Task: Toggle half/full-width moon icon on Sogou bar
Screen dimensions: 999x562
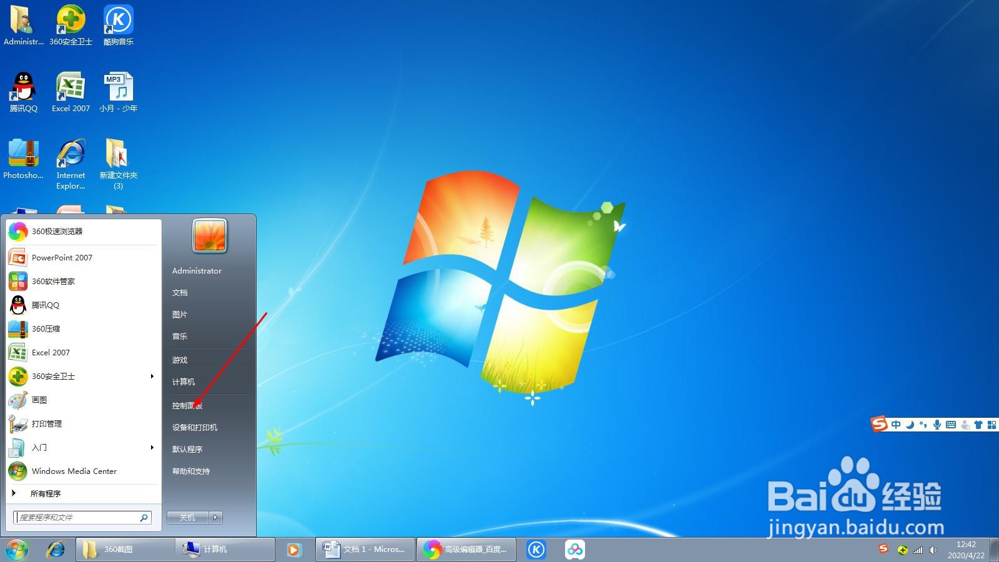Action: [x=910, y=425]
